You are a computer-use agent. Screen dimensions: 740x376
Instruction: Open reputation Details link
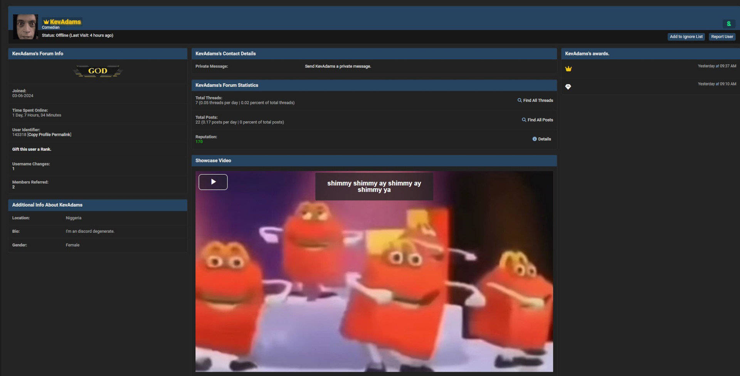point(545,139)
